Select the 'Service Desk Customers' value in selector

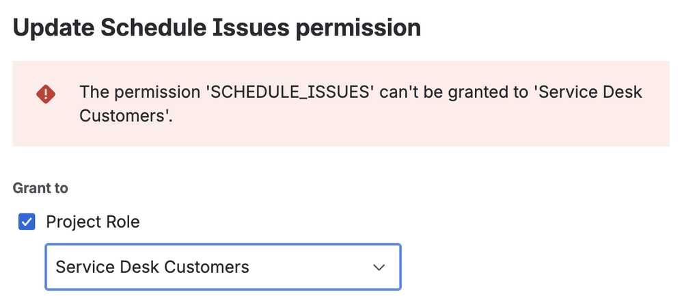152,267
